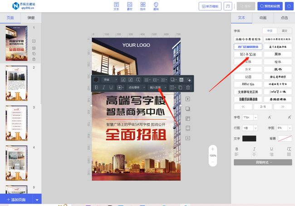Go to previous font page (<<)
This screenshot has width=295, height=206.
point(243,107)
